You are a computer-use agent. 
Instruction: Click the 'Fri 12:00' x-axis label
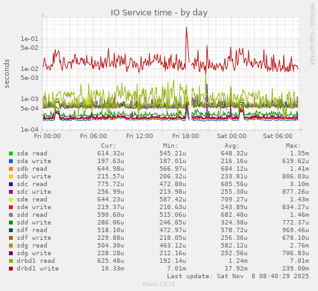(139, 136)
